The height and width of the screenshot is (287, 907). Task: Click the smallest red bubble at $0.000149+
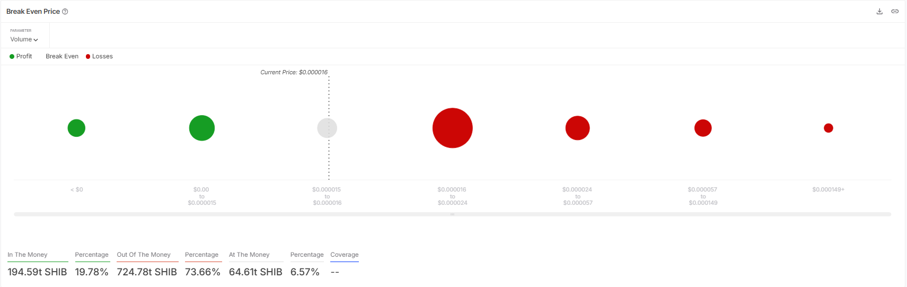[x=829, y=128]
